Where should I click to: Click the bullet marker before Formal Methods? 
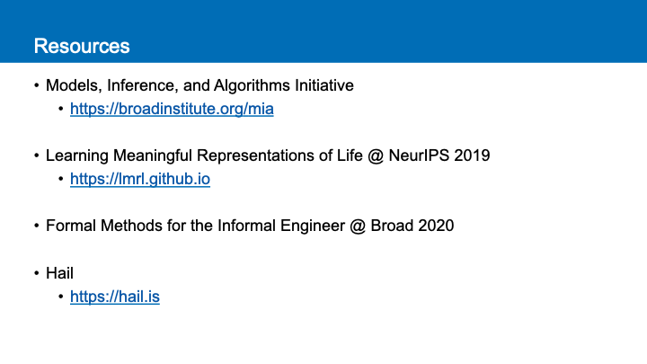coord(37,226)
